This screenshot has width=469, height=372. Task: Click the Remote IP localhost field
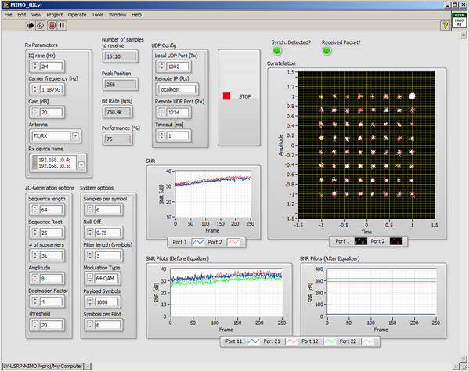click(177, 89)
